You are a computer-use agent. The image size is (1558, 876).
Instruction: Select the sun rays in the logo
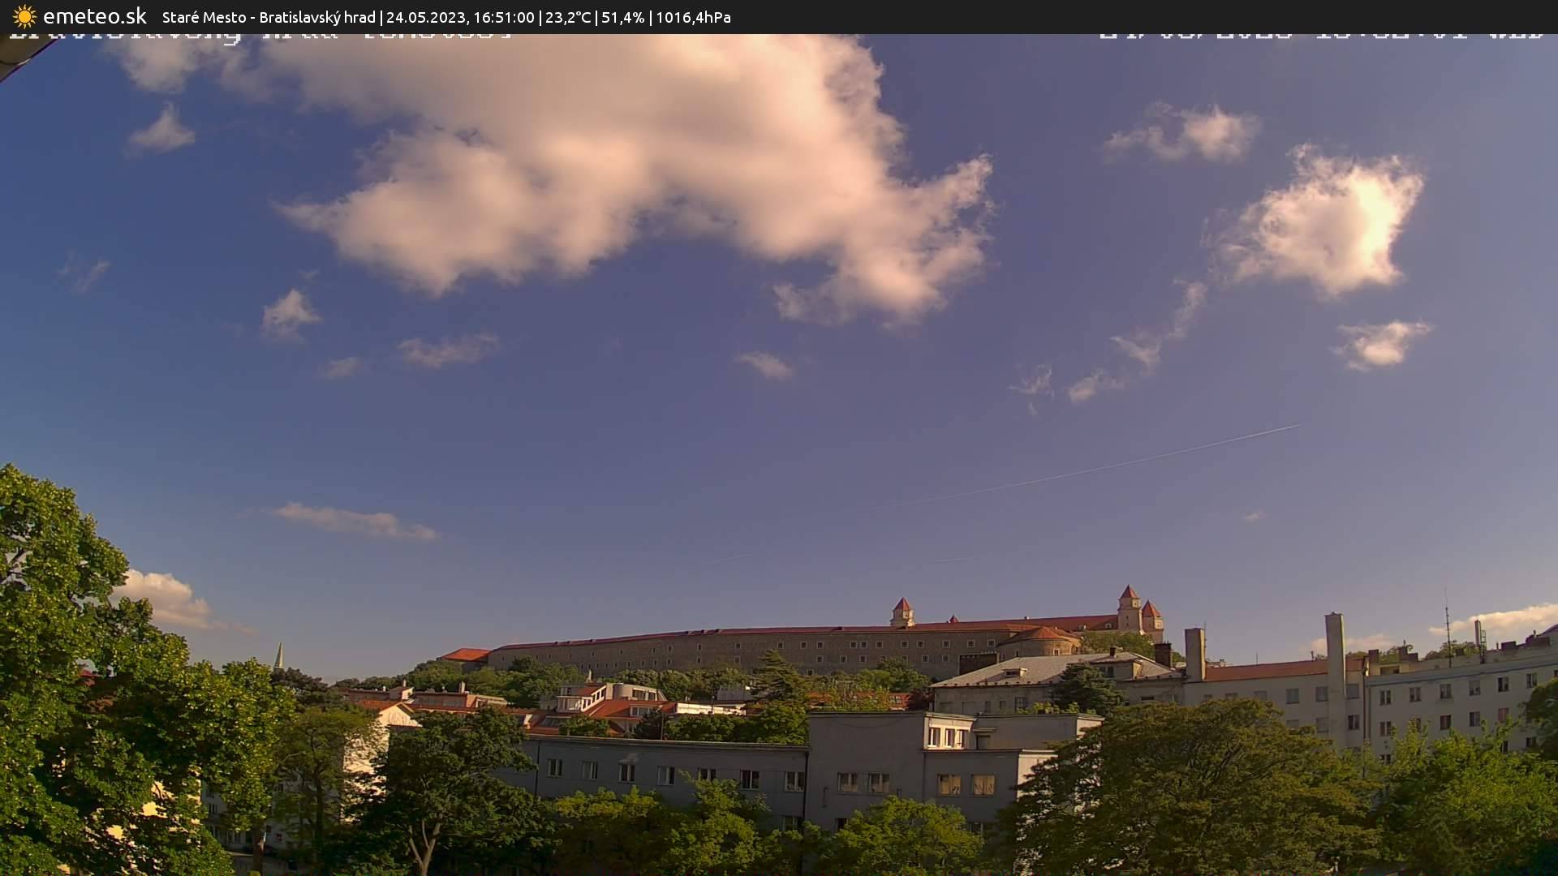pyautogui.click(x=24, y=8)
